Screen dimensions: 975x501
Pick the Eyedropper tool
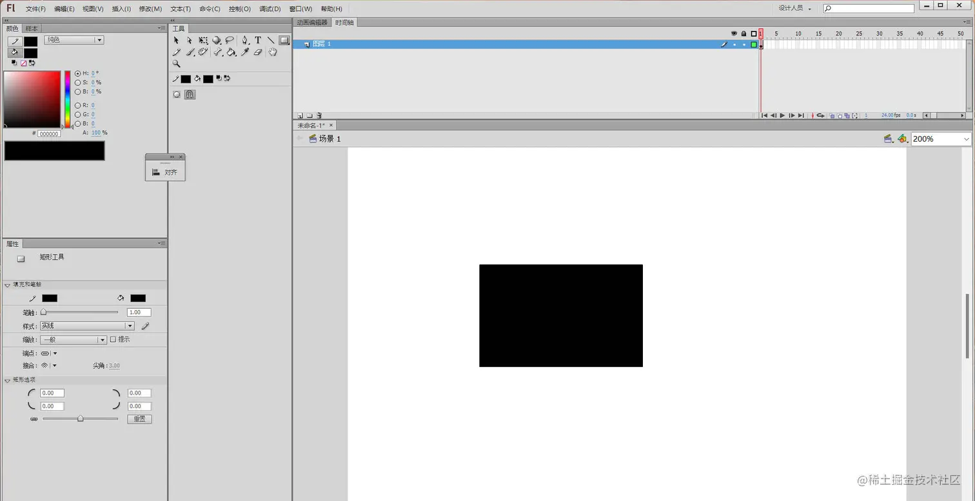coord(245,52)
